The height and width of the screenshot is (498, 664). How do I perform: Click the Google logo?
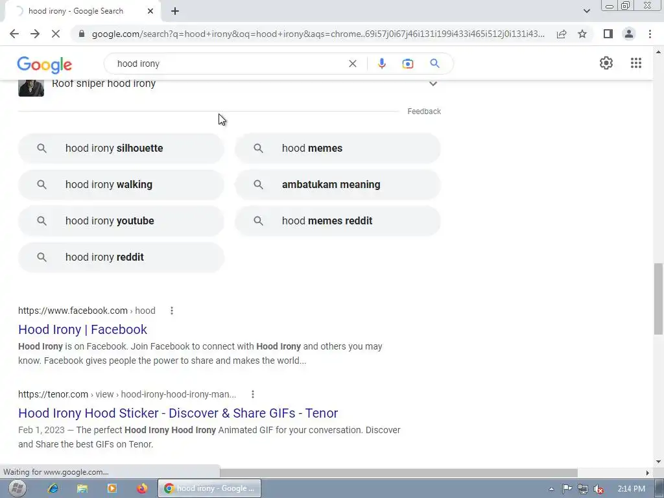[x=45, y=64]
